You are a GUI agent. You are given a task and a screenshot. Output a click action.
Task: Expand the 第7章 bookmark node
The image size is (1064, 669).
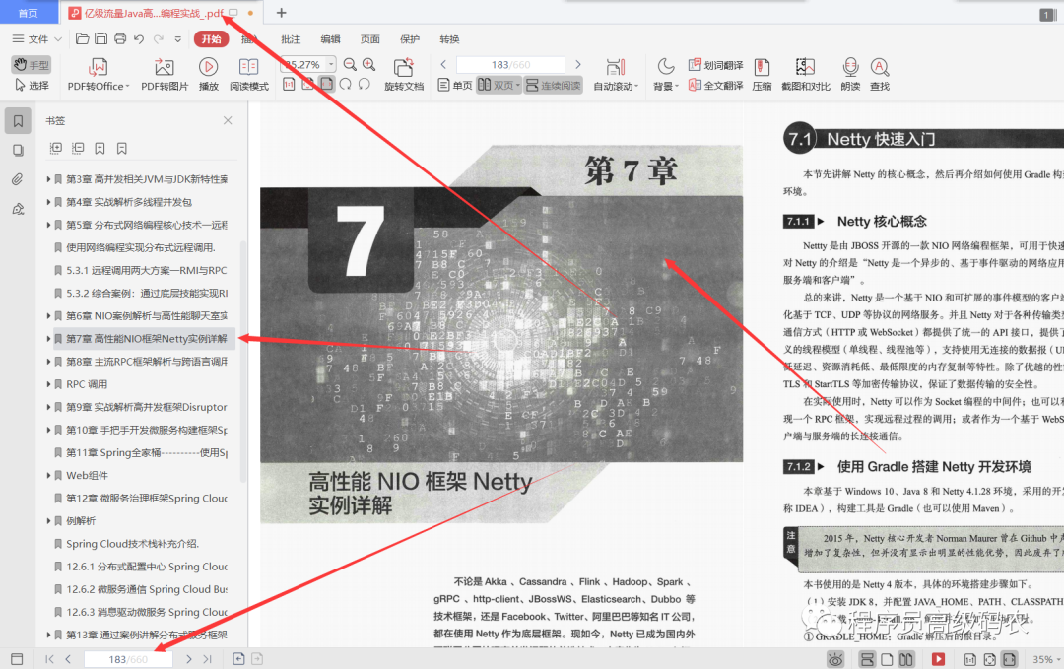[x=49, y=339]
